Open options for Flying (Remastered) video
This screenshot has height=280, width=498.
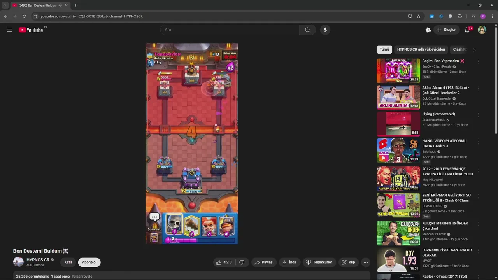479,115
